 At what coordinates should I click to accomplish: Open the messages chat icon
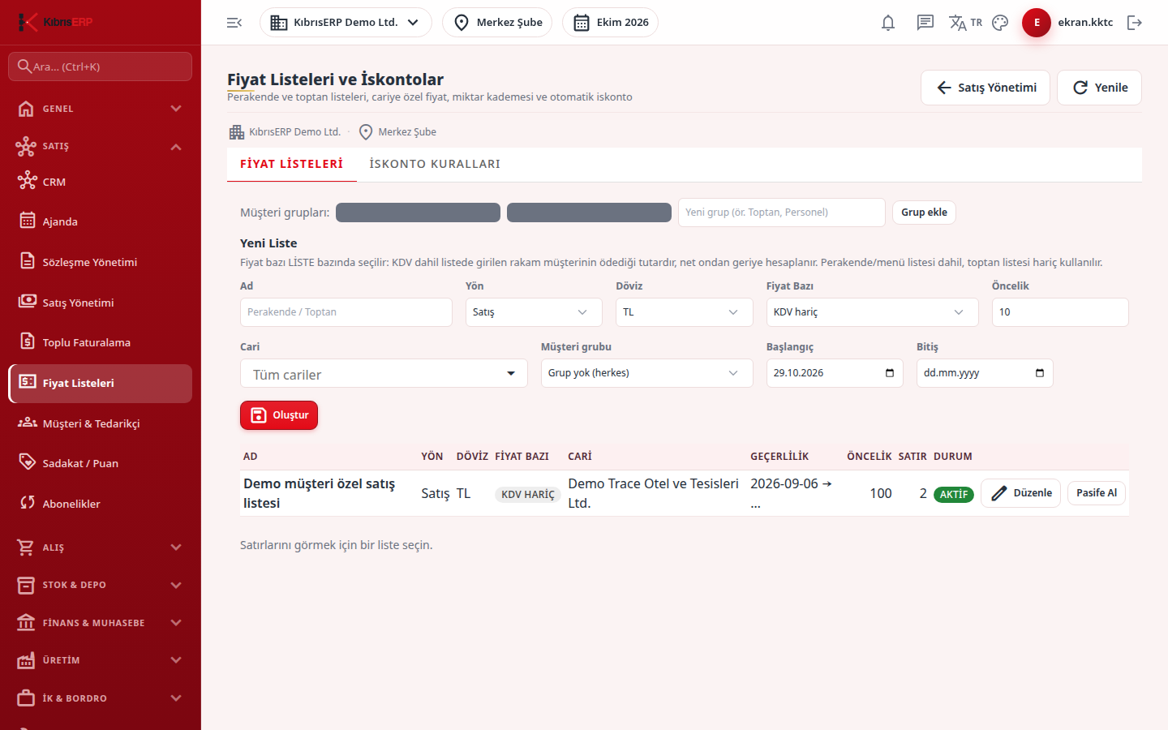(x=925, y=23)
